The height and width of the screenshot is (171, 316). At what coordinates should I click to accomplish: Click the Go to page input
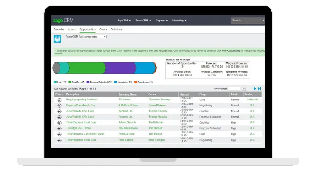pyautogui.click(x=234, y=88)
